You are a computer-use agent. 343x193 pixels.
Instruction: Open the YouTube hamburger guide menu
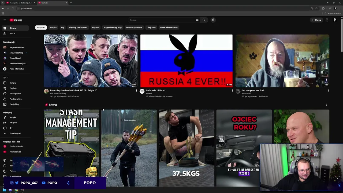pos(5,20)
